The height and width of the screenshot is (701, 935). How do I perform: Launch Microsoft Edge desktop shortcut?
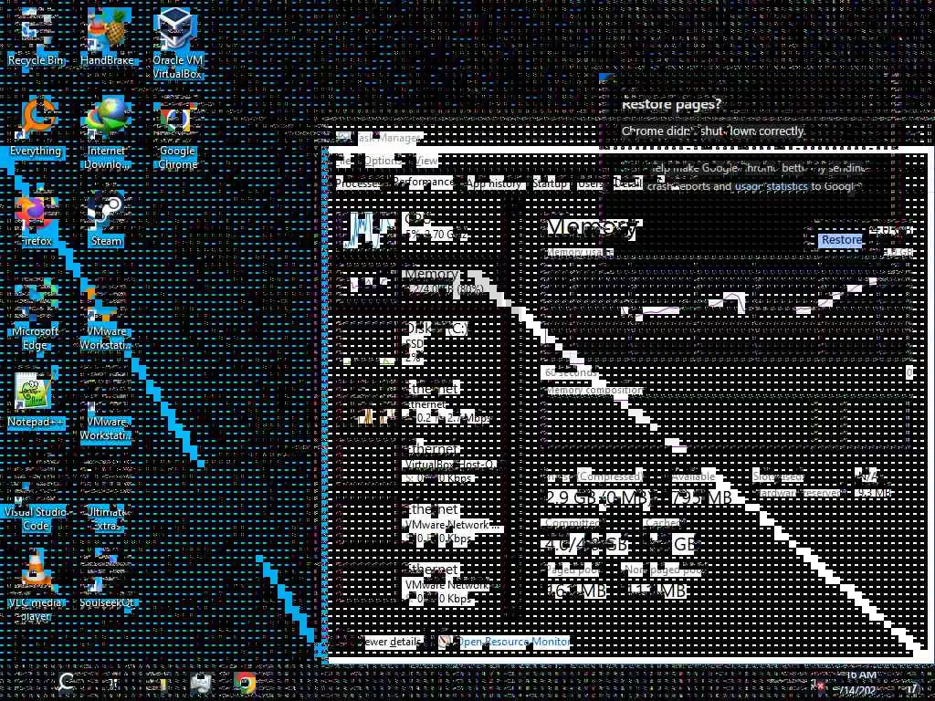36,317
